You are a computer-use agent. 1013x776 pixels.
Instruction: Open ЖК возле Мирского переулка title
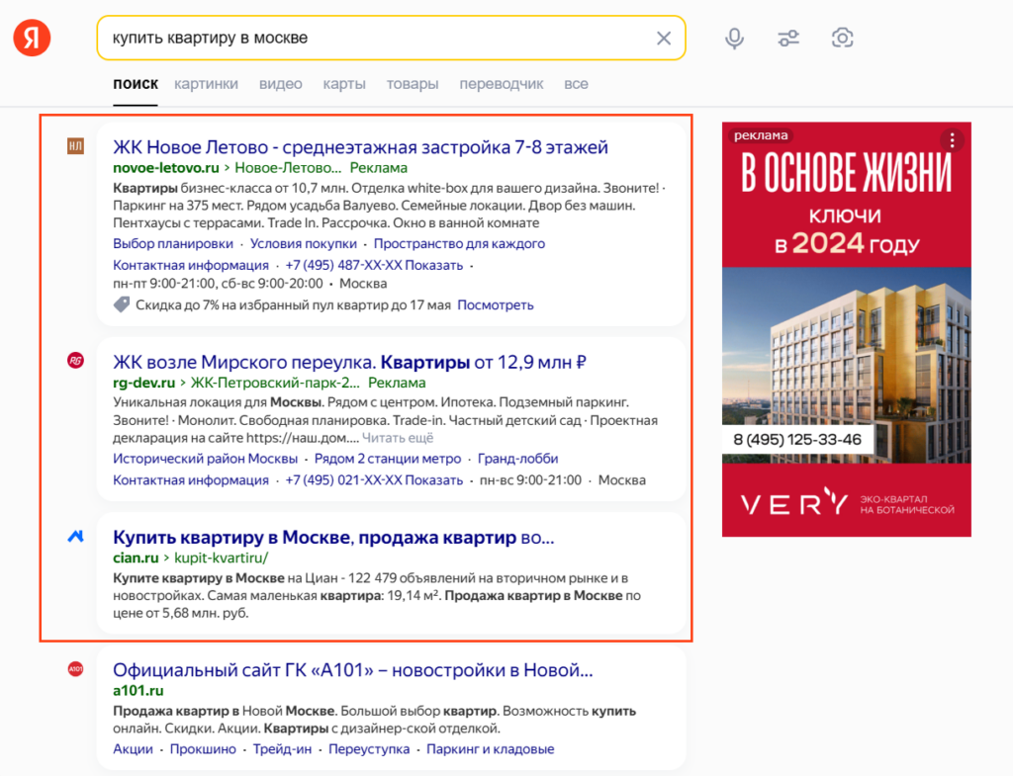coord(349,362)
